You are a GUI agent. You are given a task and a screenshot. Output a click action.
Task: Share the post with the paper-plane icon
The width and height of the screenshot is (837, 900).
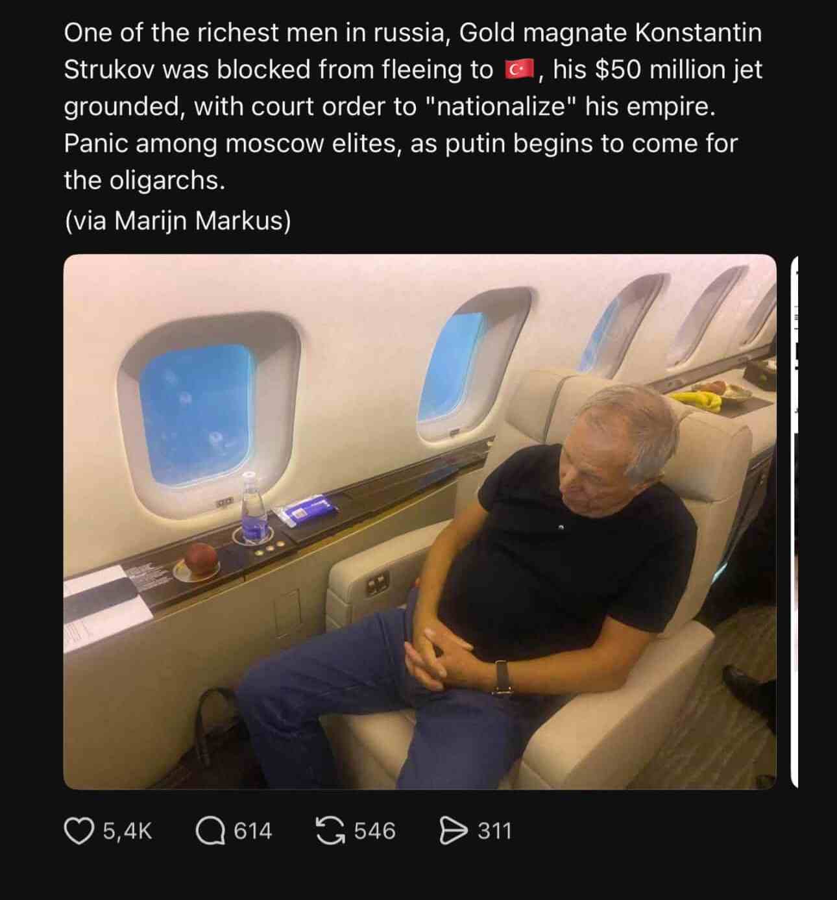coord(453,831)
